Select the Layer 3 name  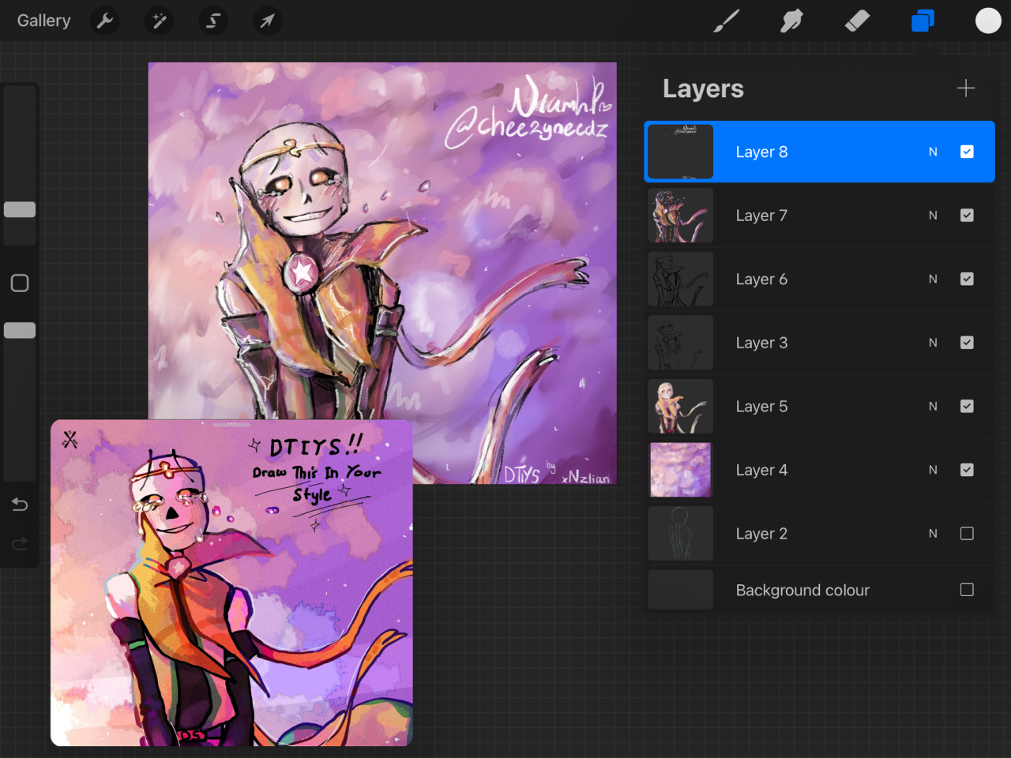click(x=761, y=343)
